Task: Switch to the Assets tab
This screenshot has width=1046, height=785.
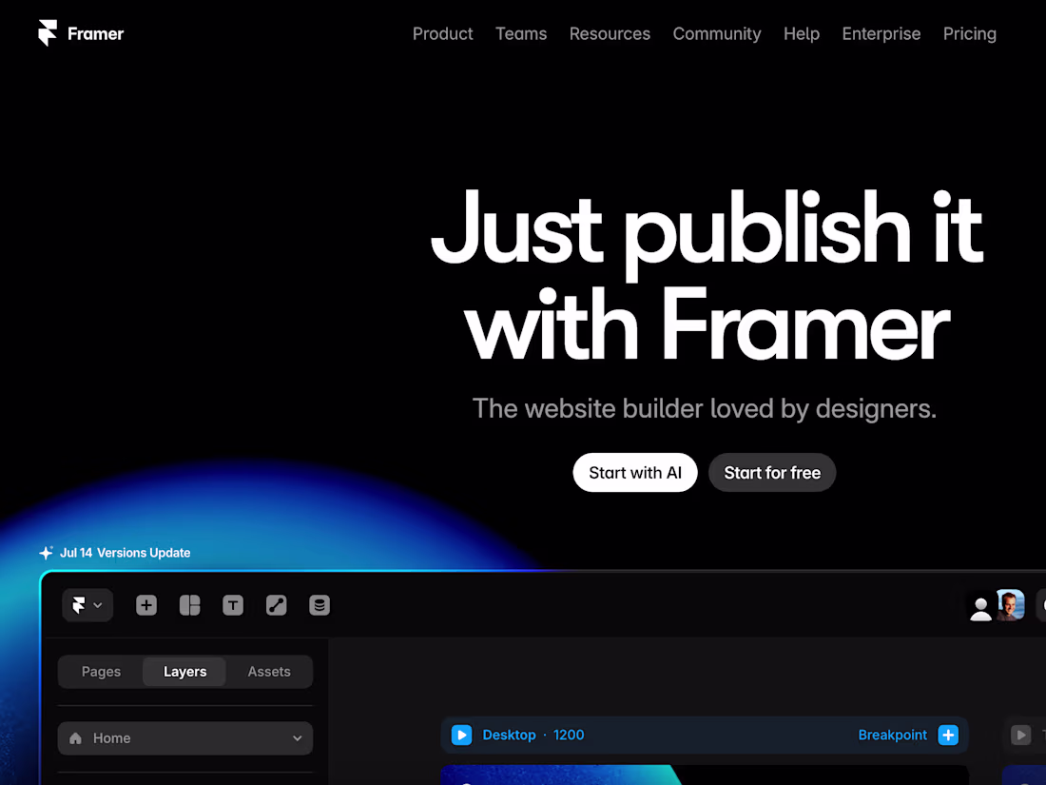Action: click(269, 671)
